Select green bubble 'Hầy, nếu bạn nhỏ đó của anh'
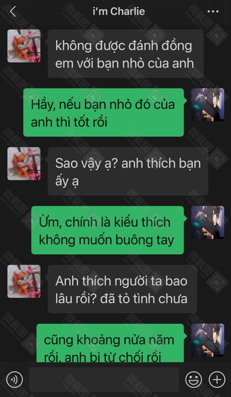 point(104,112)
